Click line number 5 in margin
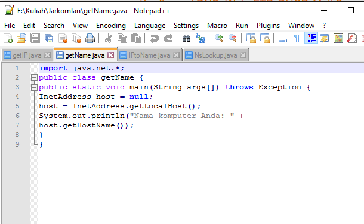The width and height of the screenshot is (364, 224). point(17,106)
